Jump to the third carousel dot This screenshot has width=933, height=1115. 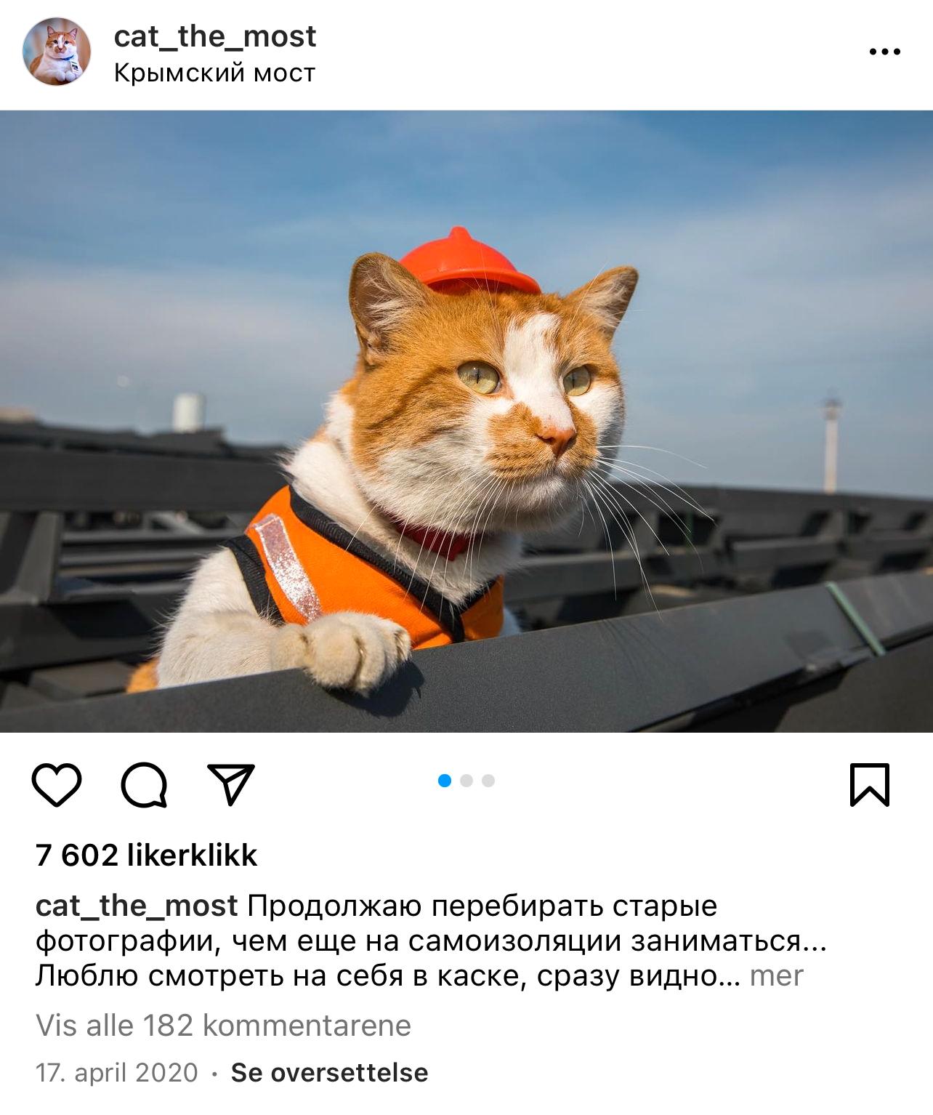coord(488,781)
